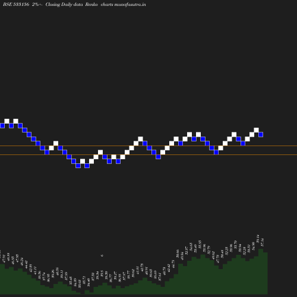Screen dimensions: 297x297
Task: Click the lowest green bar labelled 33.03
Action: [83, 292]
